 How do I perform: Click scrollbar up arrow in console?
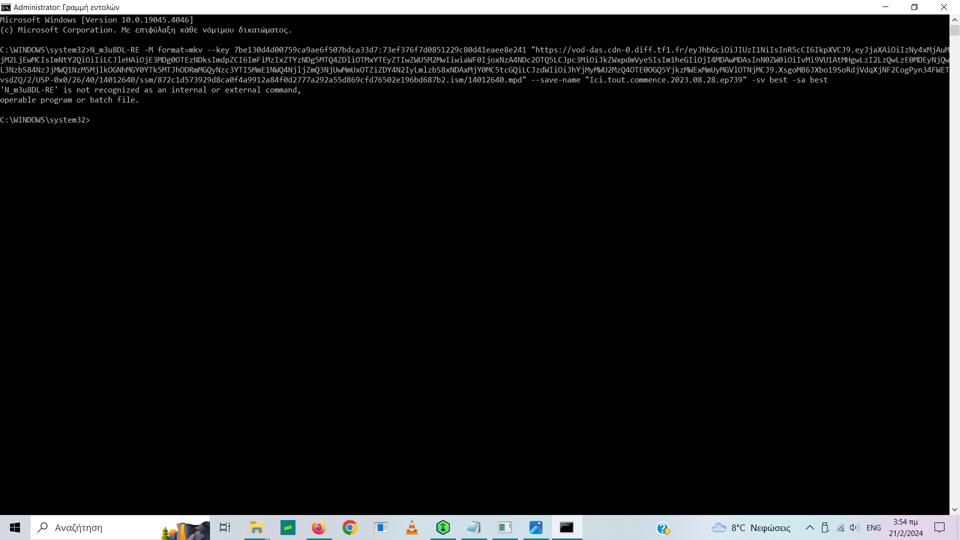[954, 19]
